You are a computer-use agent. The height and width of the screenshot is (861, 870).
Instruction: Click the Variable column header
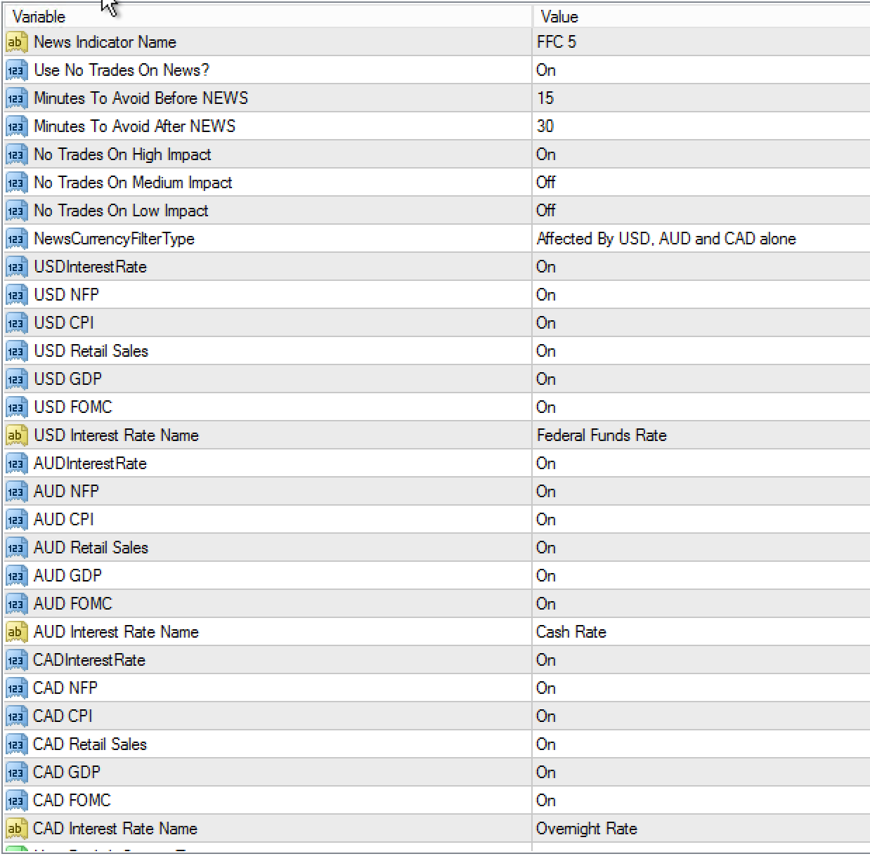click(x=39, y=16)
